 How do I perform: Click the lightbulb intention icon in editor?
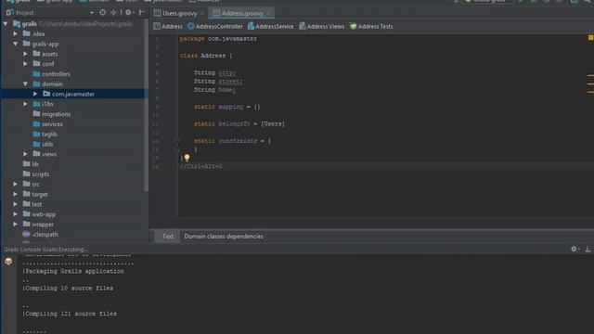coord(187,158)
